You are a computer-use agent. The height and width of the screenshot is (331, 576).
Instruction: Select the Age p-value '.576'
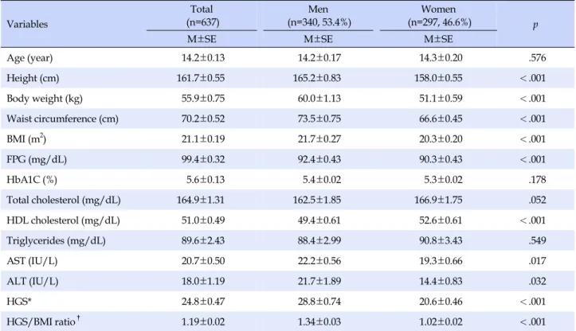pyautogui.click(x=537, y=57)
